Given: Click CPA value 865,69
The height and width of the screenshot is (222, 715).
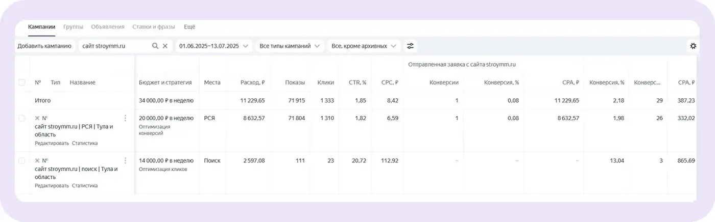Looking at the screenshot, I should pos(686,160).
